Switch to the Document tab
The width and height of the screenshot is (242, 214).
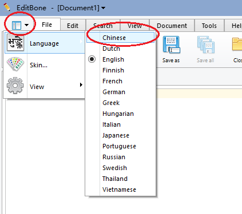(172, 26)
